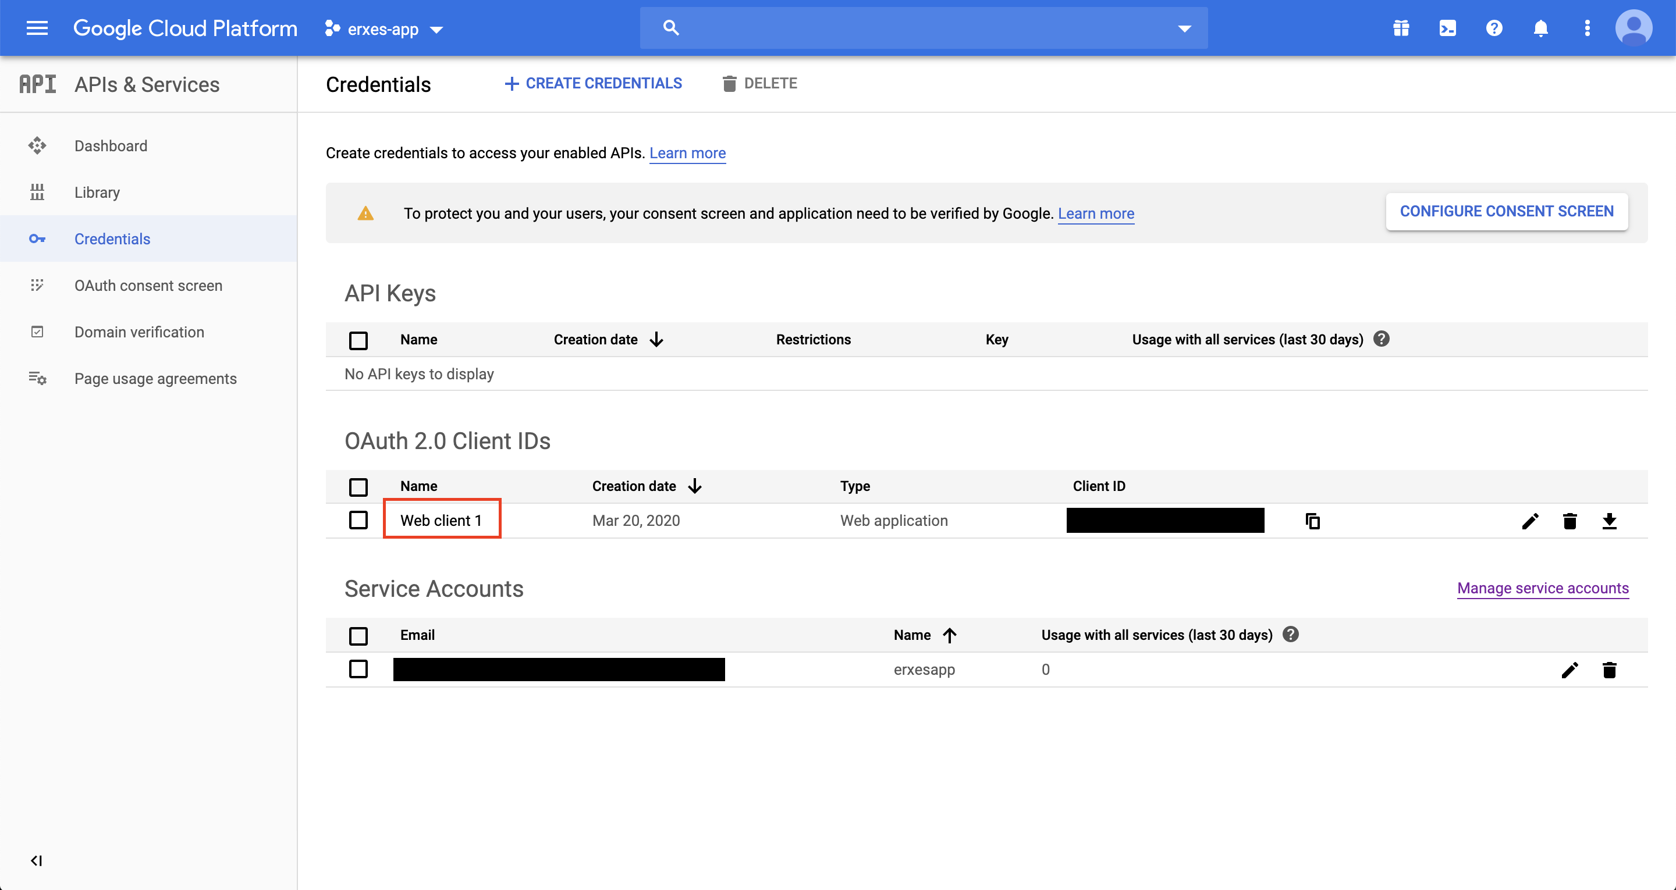The height and width of the screenshot is (890, 1676).
Task: Click the Configure Consent Screen button
Action: 1506,211
